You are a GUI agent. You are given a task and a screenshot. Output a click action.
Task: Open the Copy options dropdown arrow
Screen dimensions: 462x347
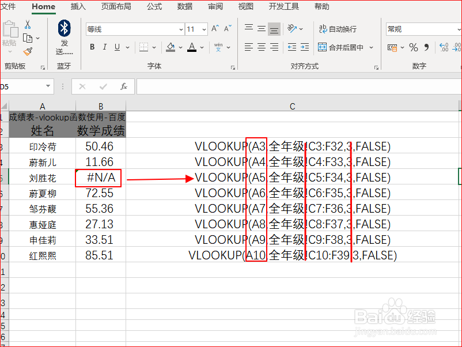37,38
